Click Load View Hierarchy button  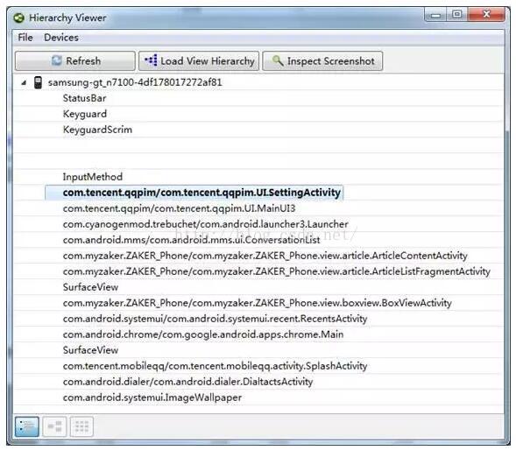pyautogui.click(x=199, y=61)
